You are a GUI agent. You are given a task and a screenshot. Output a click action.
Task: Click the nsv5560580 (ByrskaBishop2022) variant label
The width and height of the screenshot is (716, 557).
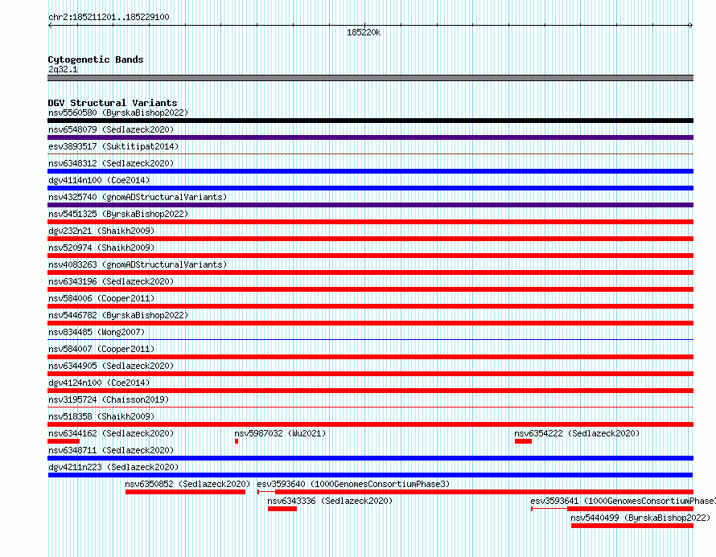pyautogui.click(x=118, y=113)
